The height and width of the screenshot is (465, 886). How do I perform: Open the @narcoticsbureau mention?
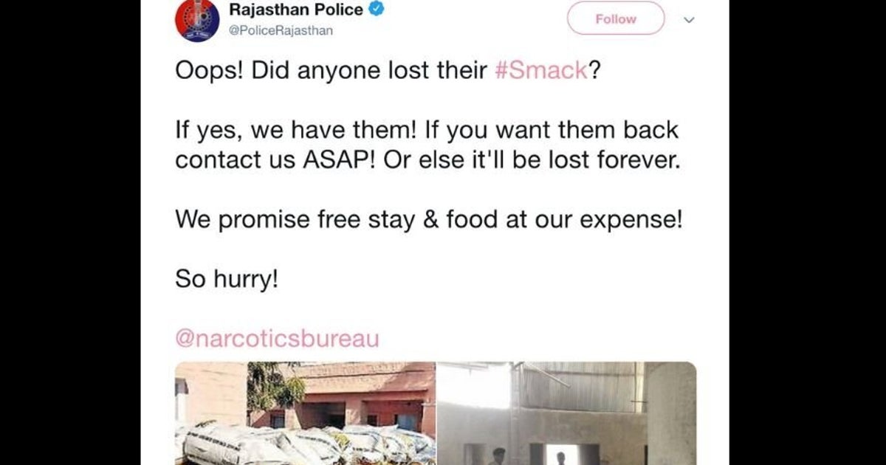[x=277, y=339]
